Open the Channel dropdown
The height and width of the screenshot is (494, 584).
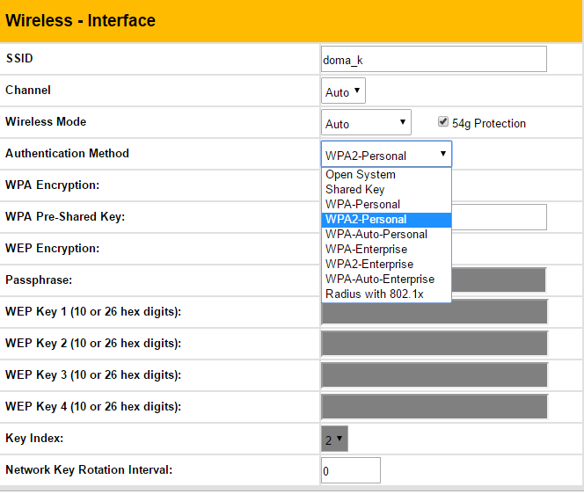click(x=343, y=91)
